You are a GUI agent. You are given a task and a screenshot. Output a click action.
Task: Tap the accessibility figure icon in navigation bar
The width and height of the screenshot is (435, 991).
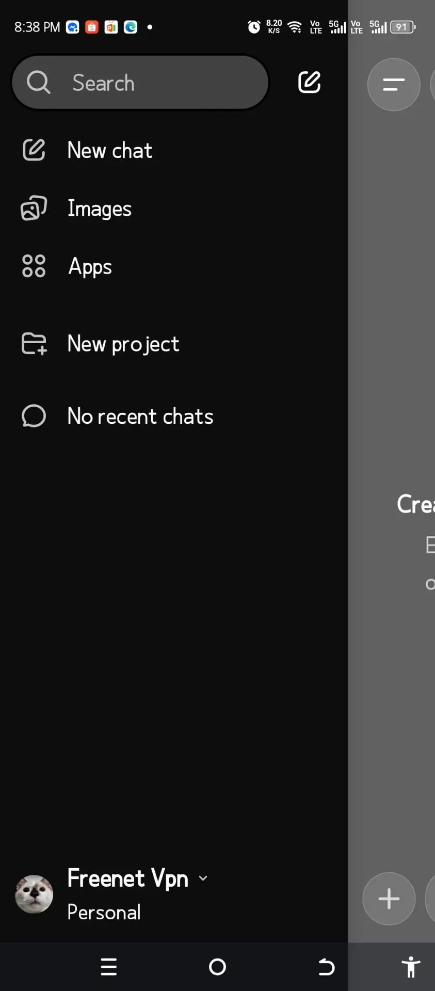(411, 967)
